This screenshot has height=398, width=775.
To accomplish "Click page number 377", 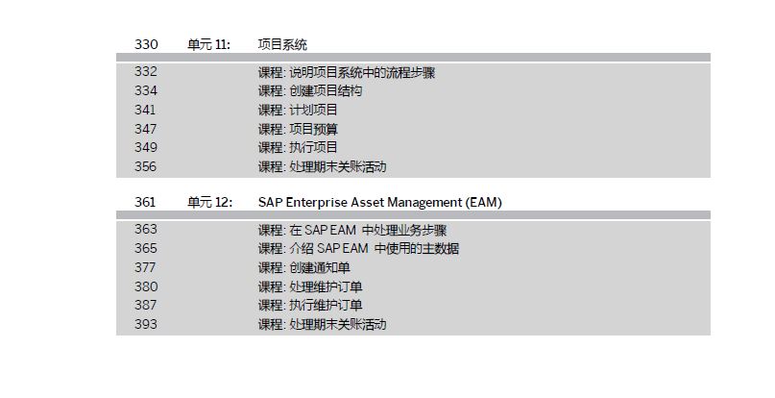I will [x=145, y=267].
